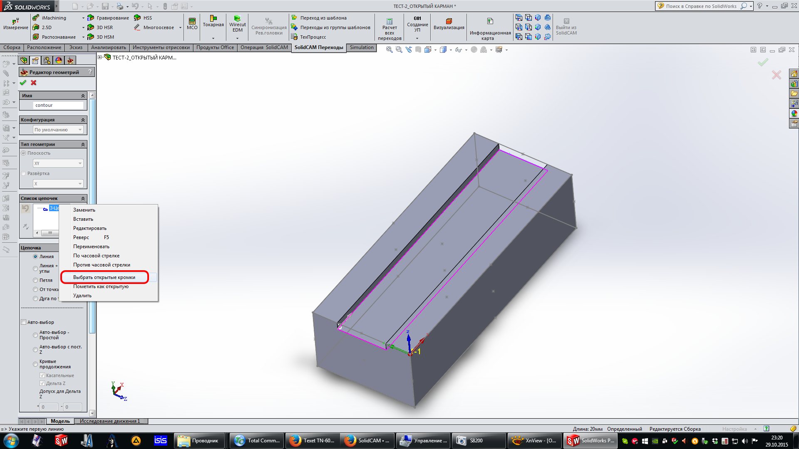Screen dimensions: 799x449
Task: Switch to Операция SolidCAM tab
Action: coord(264,47)
